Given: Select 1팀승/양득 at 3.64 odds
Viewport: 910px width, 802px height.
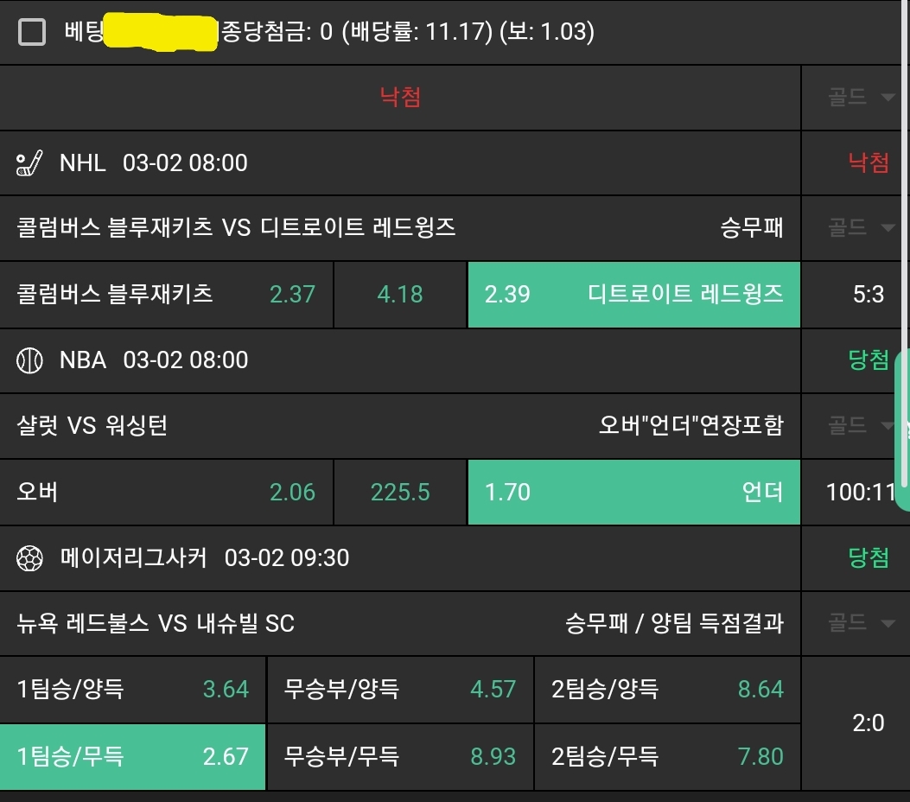Looking at the screenshot, I should 132,690.
